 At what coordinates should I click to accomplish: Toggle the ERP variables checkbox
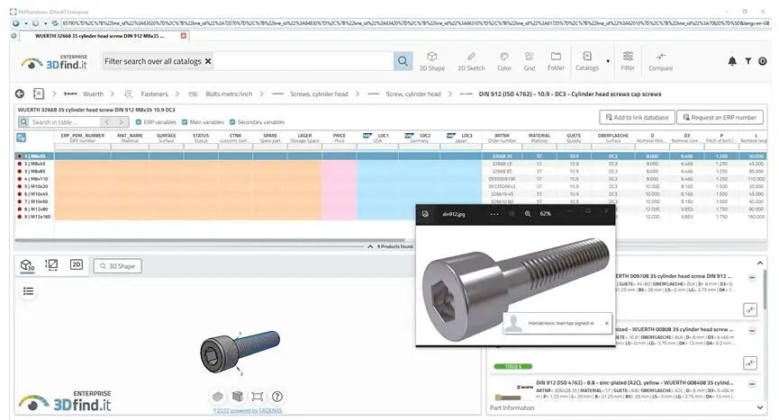139,122
